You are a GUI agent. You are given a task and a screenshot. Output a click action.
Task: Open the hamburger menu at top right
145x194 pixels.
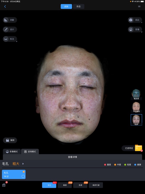(139, 6)
